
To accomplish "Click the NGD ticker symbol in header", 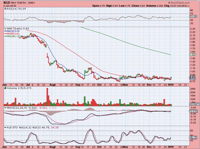I will pyautogui.click(x=7, y=2).
